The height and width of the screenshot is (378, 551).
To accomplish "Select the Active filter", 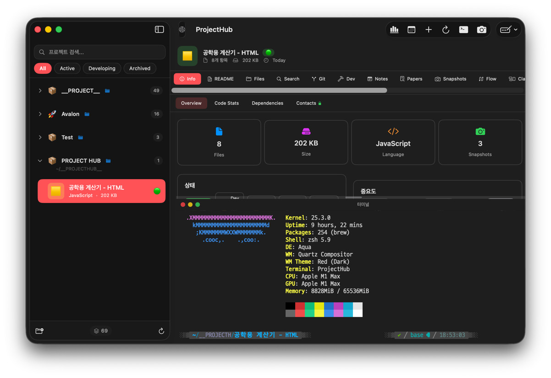I will tap(67, 68).
